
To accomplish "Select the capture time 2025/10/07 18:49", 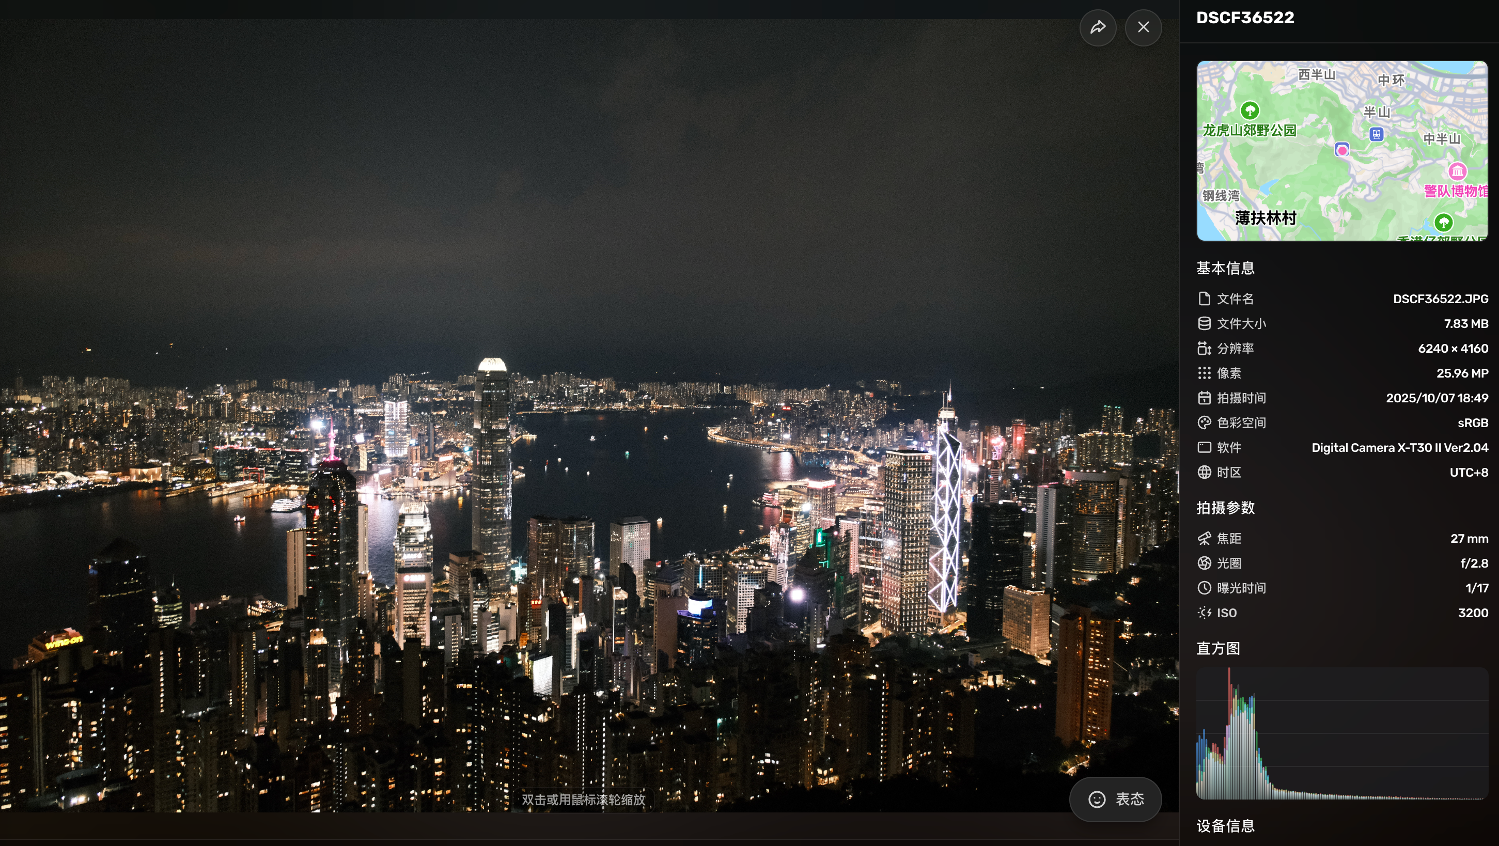I will [1436, 398].
